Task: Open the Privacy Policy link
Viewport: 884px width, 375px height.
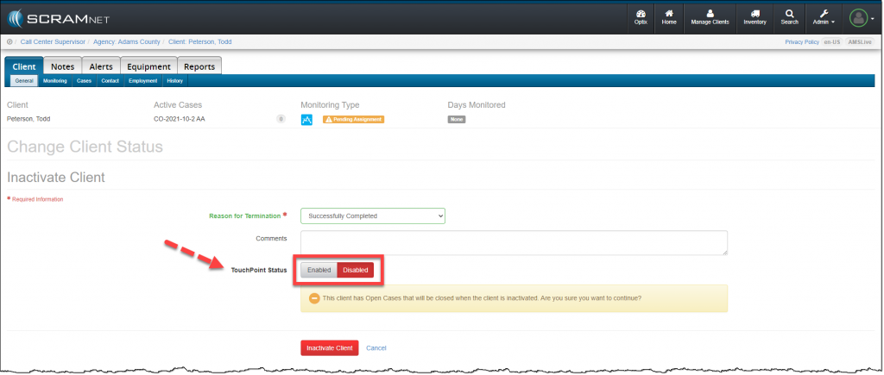Action: [802, 42]
